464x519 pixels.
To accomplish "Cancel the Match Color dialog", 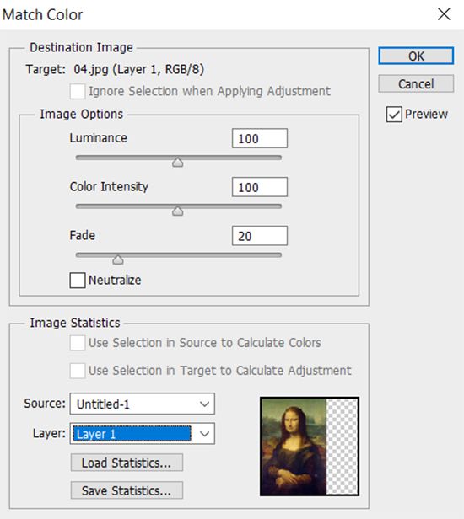I will point(416,83).
